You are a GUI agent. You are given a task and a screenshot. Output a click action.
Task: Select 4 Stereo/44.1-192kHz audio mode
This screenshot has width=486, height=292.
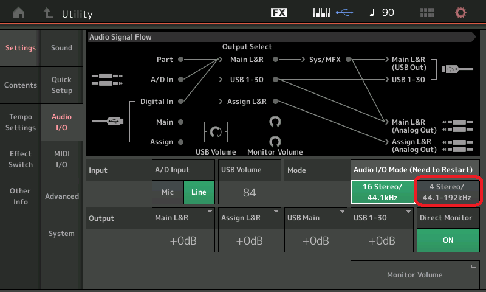tap(448, 192)
